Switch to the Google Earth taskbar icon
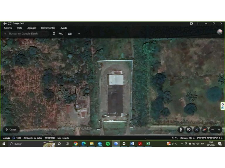 (116, 144)
